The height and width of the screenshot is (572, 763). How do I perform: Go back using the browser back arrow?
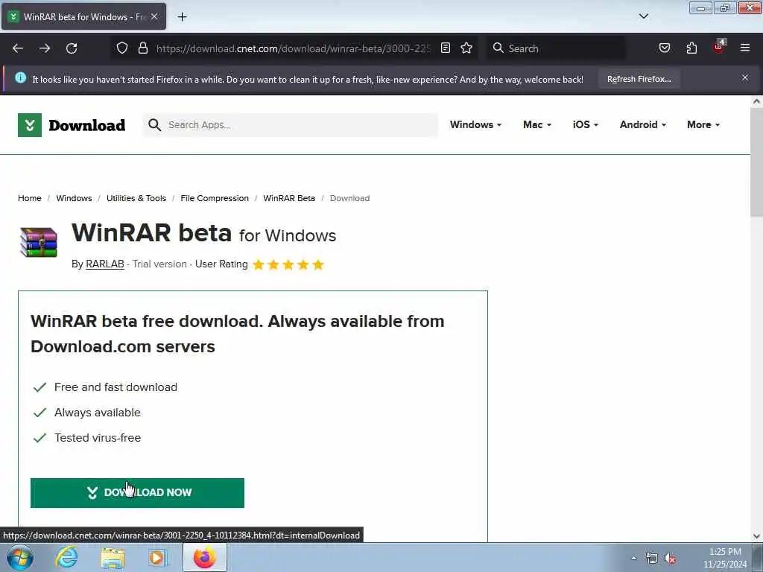pos(18,48)
